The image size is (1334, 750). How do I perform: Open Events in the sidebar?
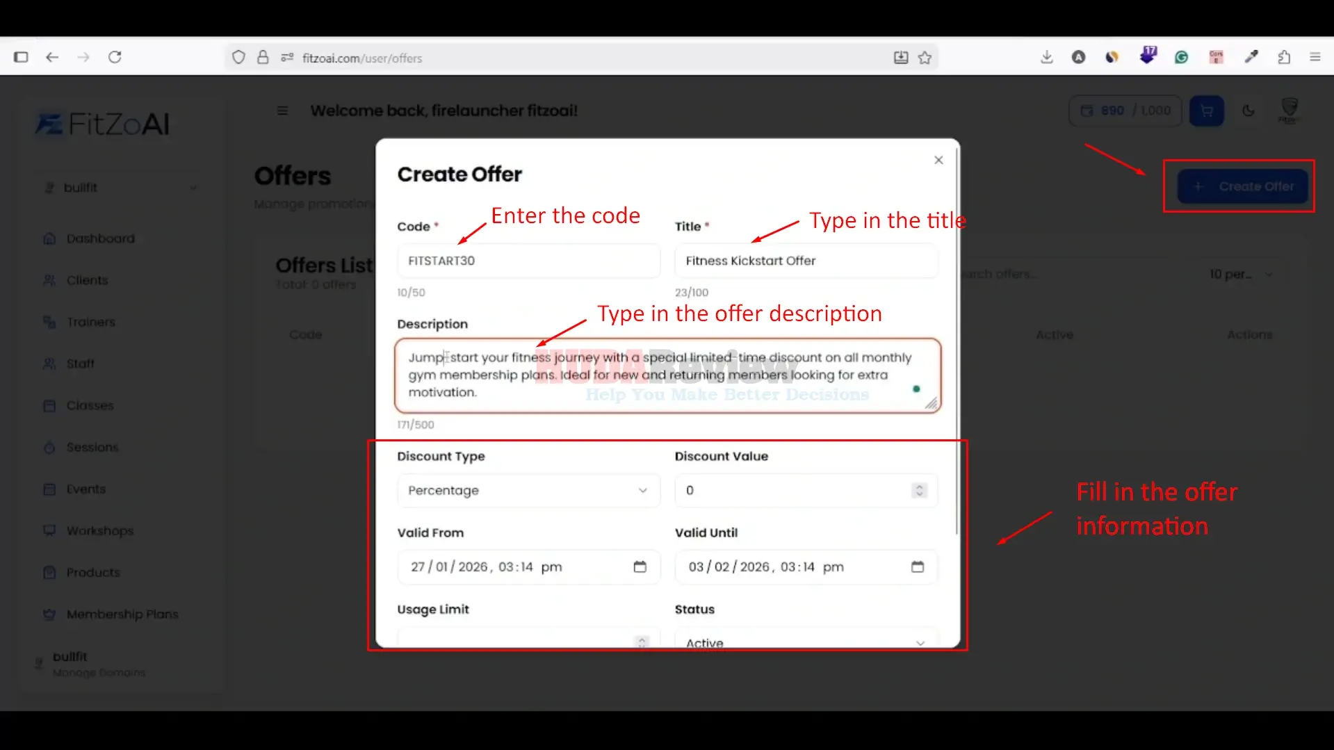coord(86,489)
